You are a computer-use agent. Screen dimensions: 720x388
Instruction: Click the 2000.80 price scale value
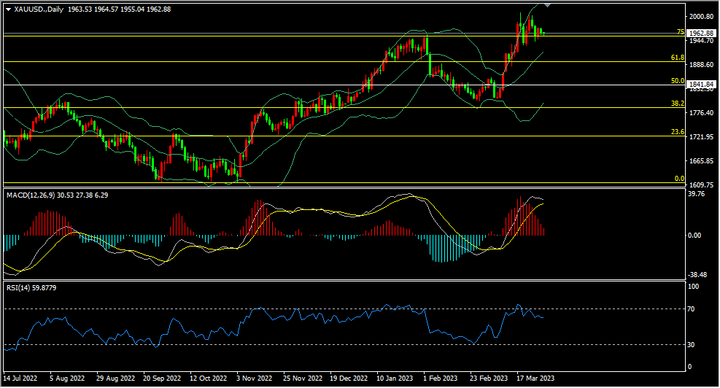[701, 17]
